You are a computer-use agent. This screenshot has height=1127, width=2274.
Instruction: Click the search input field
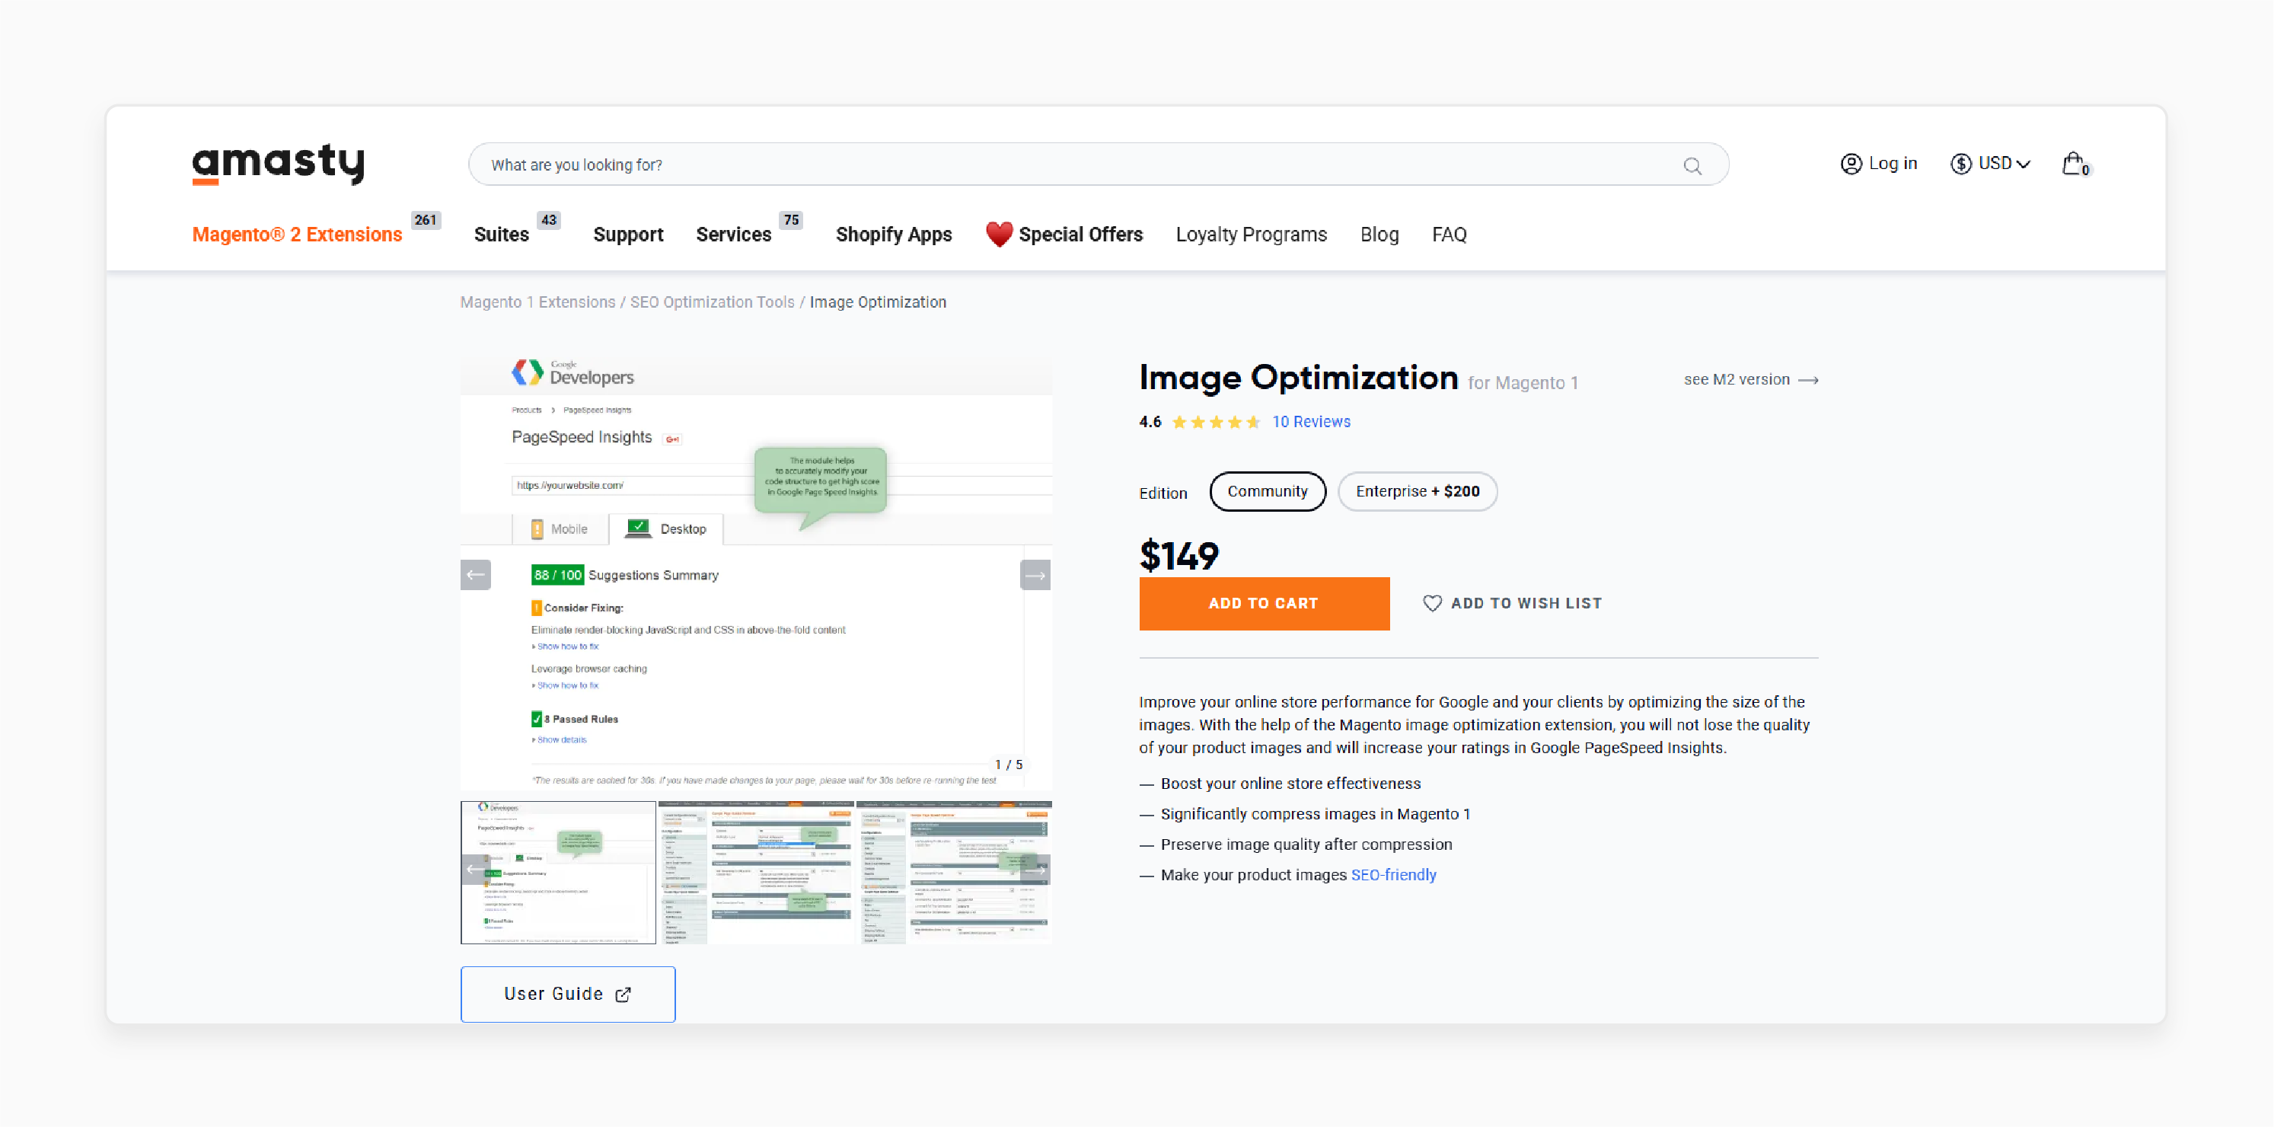(x=1098, y=164)
